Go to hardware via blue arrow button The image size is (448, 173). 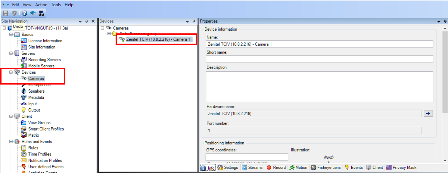428,113
